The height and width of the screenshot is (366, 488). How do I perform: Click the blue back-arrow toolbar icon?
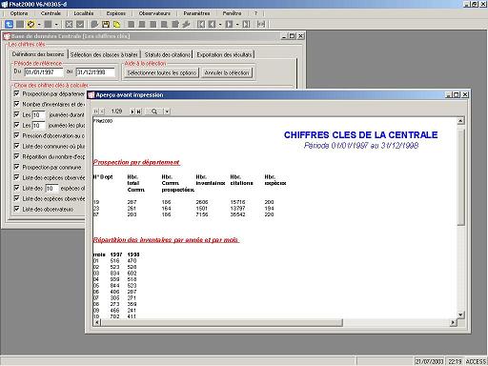point(9,24)
